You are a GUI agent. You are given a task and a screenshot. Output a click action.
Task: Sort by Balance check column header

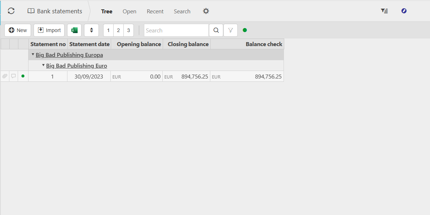pos(247,44)
